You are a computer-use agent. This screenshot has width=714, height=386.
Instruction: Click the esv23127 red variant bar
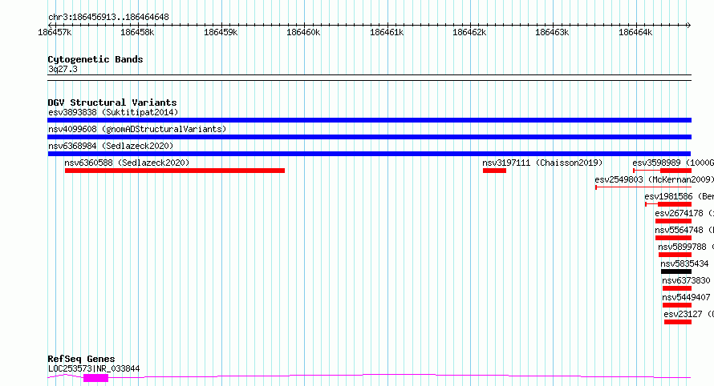click(x=678, y=322)
